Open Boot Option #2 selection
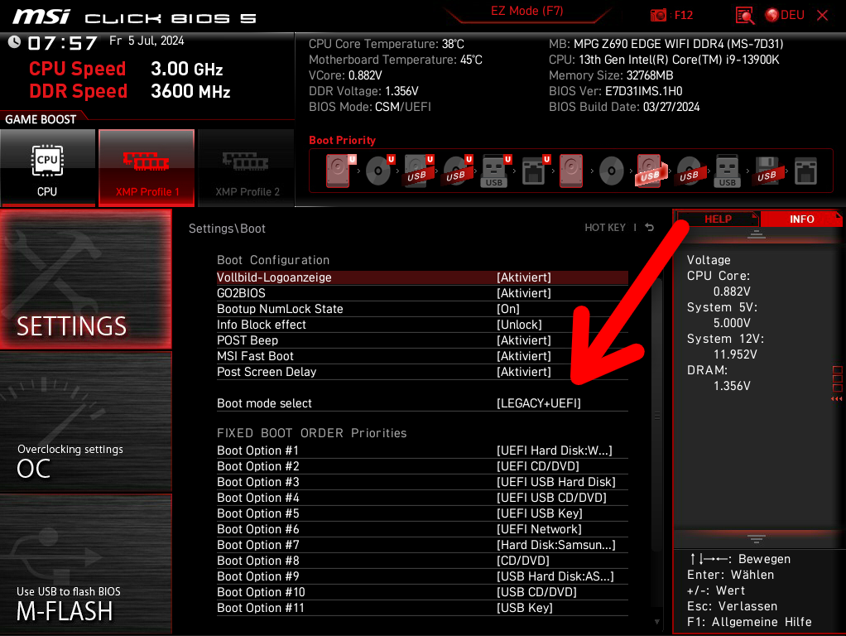Viewport: 846px width, 636px height. [422, 466]
